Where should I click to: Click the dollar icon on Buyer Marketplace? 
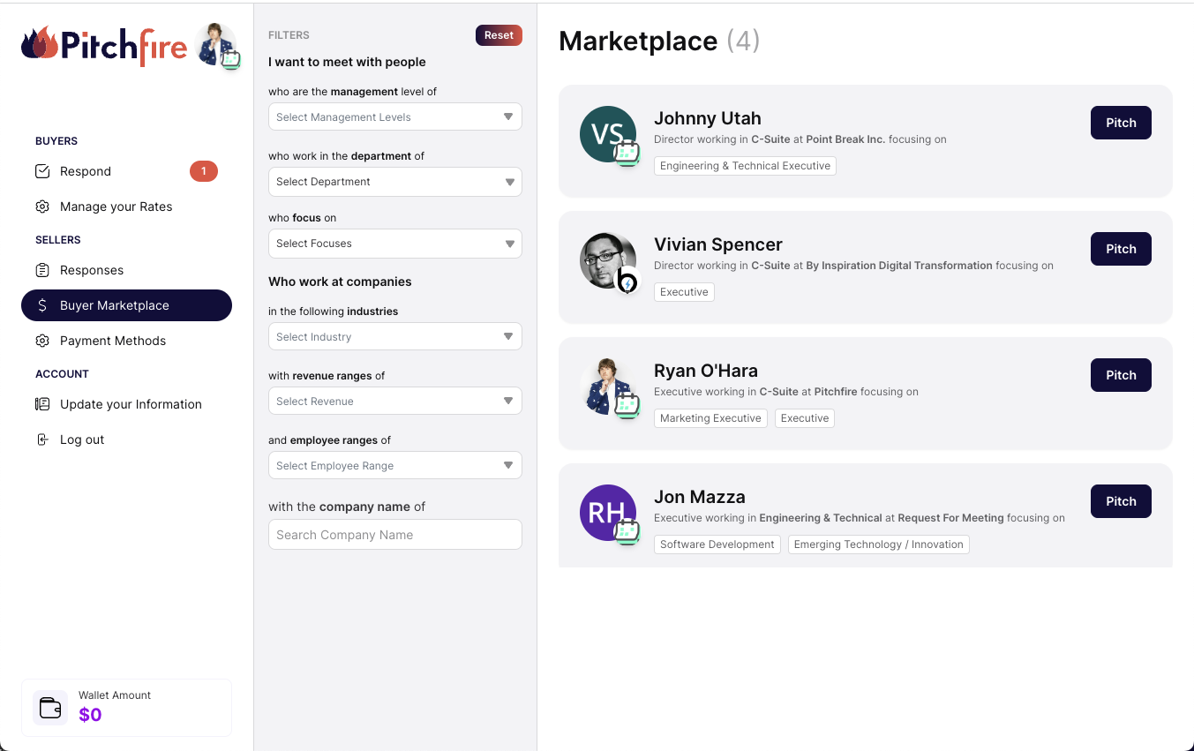click(x=42, y=305)
